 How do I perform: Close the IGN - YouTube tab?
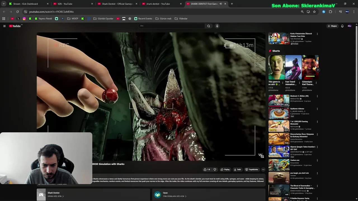(92, 4)
